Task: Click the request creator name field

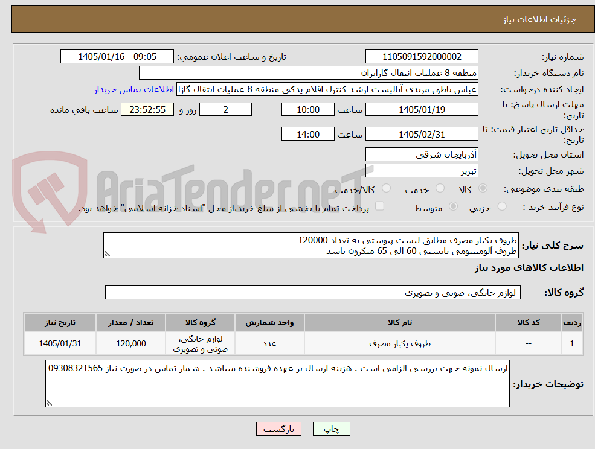Action: pos(327,89)
